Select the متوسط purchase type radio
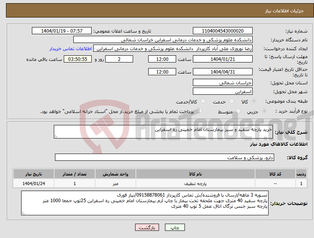Screen dimensions: 314x238 pos(239,111)
